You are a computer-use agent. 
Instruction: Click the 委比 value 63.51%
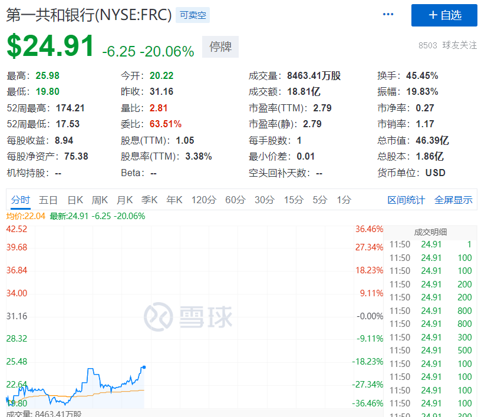[165, 124]
